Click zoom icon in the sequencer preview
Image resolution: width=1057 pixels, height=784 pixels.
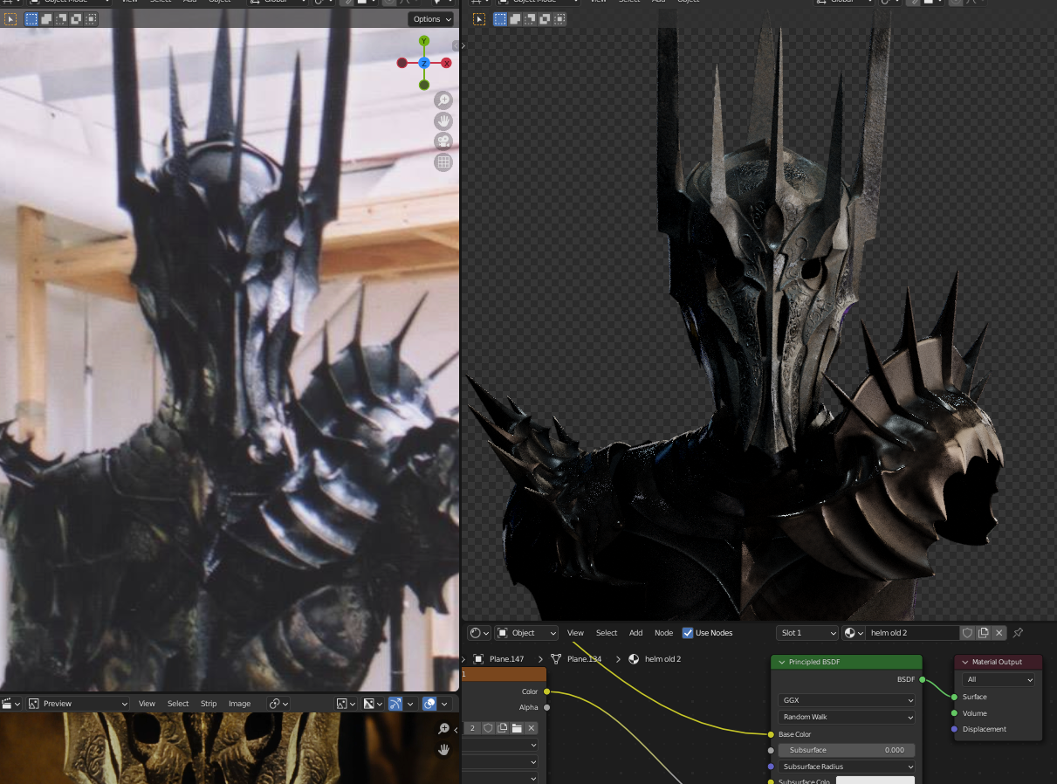point(444,729)
